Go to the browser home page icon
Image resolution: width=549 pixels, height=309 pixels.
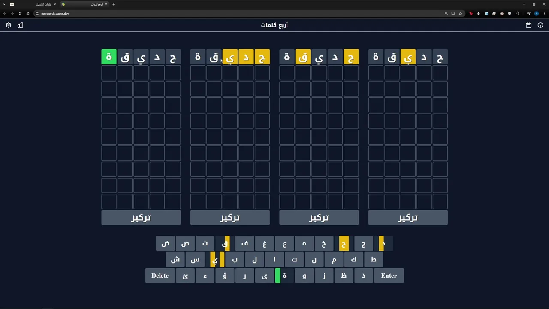click(x=28, y=13)
